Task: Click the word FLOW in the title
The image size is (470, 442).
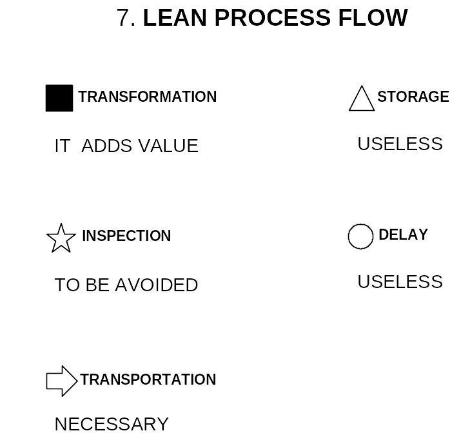Action: 373,17
